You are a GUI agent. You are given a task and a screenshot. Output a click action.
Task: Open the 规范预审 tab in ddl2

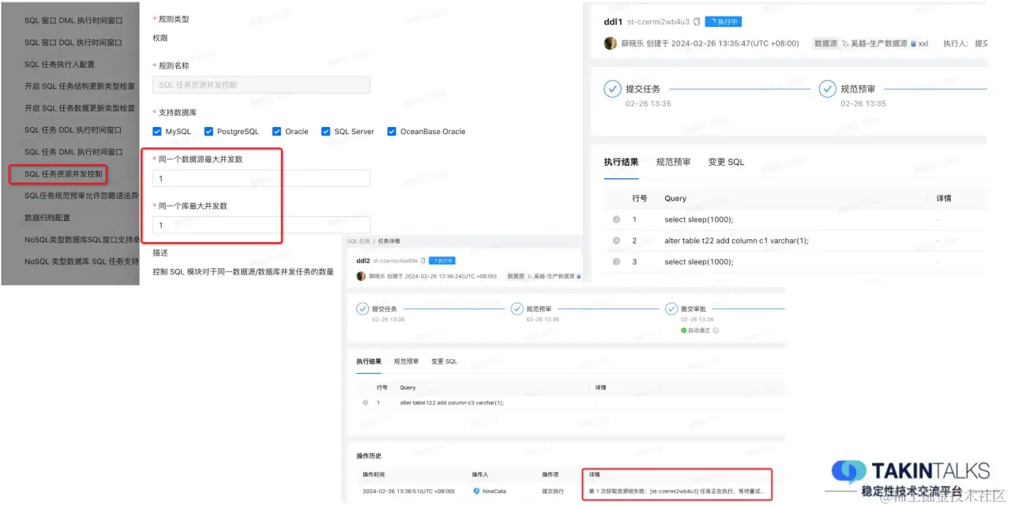point(406,361)
